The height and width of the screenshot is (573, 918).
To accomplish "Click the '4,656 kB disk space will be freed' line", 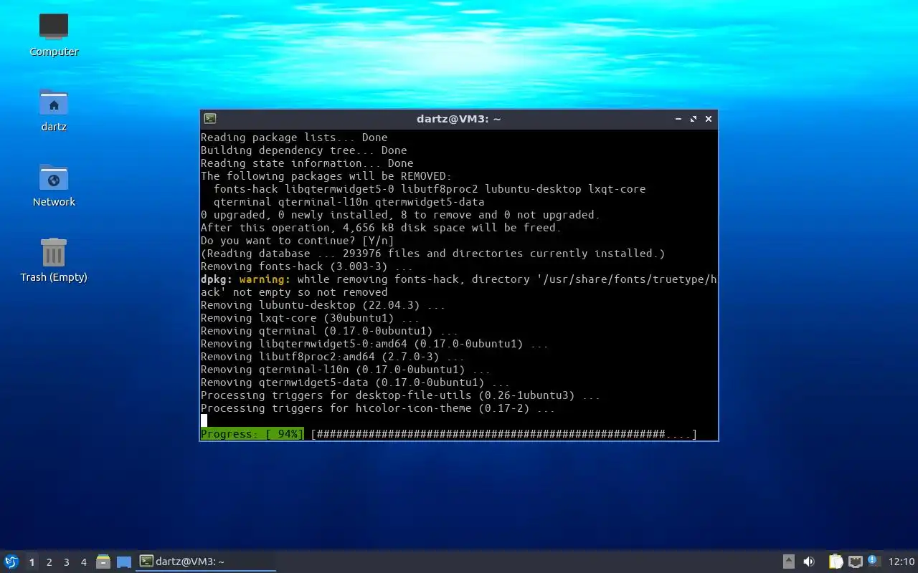I will (380, 228).
